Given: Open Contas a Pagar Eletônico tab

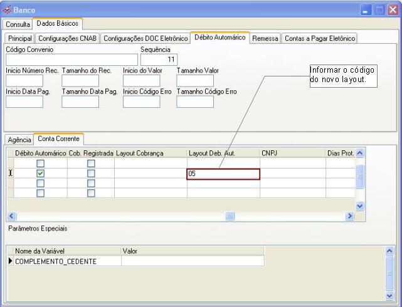Looking at the screenshot, I should click(320, 39).
